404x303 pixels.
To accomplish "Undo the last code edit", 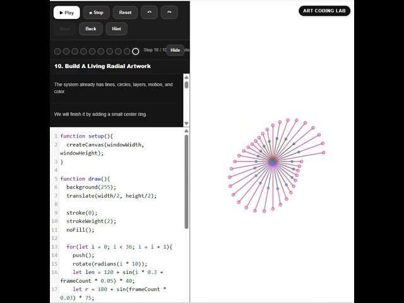I will [149, 13].
